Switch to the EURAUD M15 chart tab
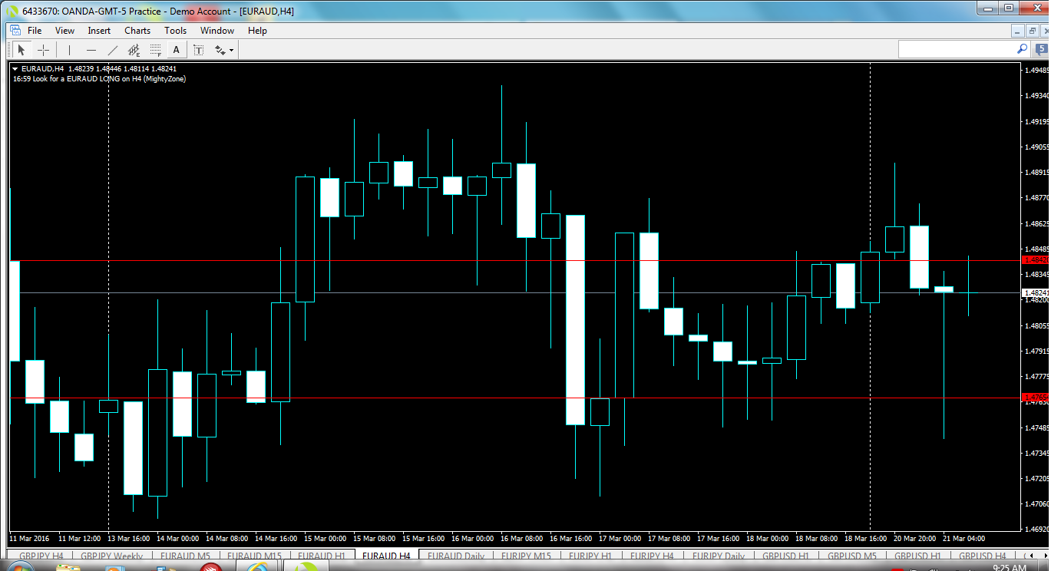Screen dimensions: 1061x571 coord(254,556)
